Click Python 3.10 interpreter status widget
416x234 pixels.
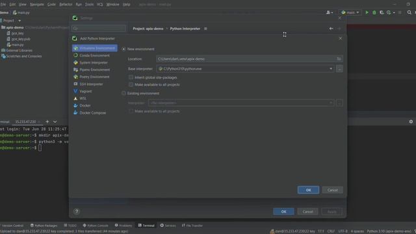(x=389, y=231)
